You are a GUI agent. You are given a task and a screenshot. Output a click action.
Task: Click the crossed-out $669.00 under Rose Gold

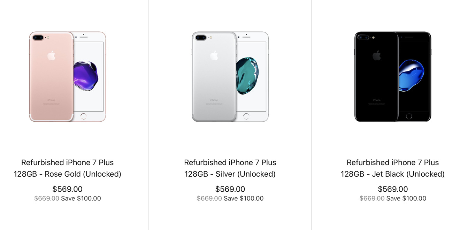47,198
